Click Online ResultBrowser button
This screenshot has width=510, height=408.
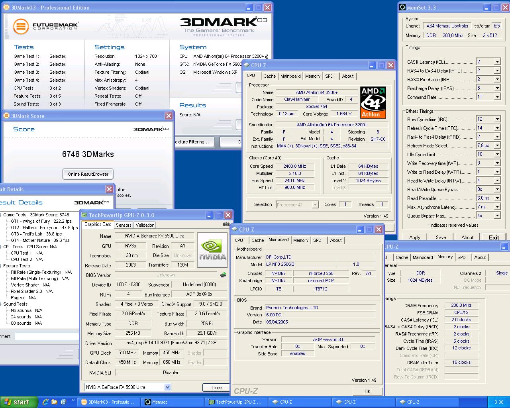pyautogui.click(x=88, y=174)
